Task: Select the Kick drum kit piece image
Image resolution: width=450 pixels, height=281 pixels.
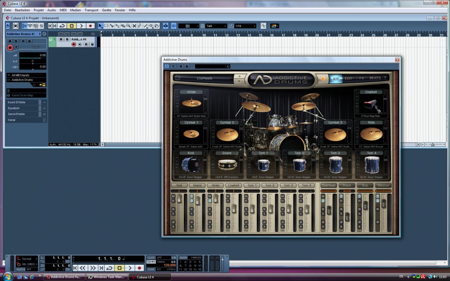Action: coord(191,165)
